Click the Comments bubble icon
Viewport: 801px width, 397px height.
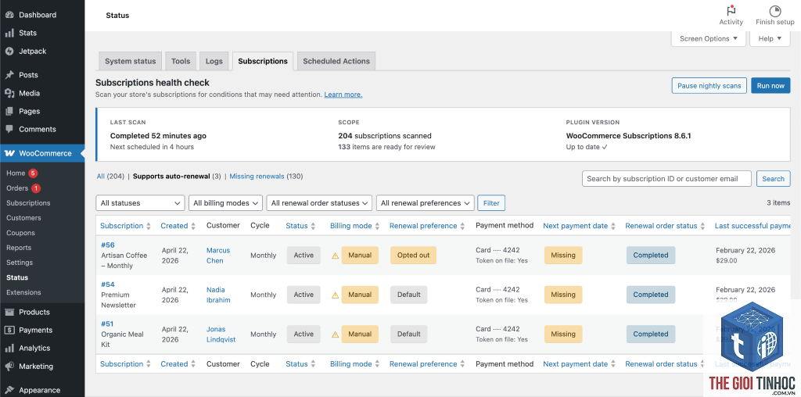click(x=9, y=129)
